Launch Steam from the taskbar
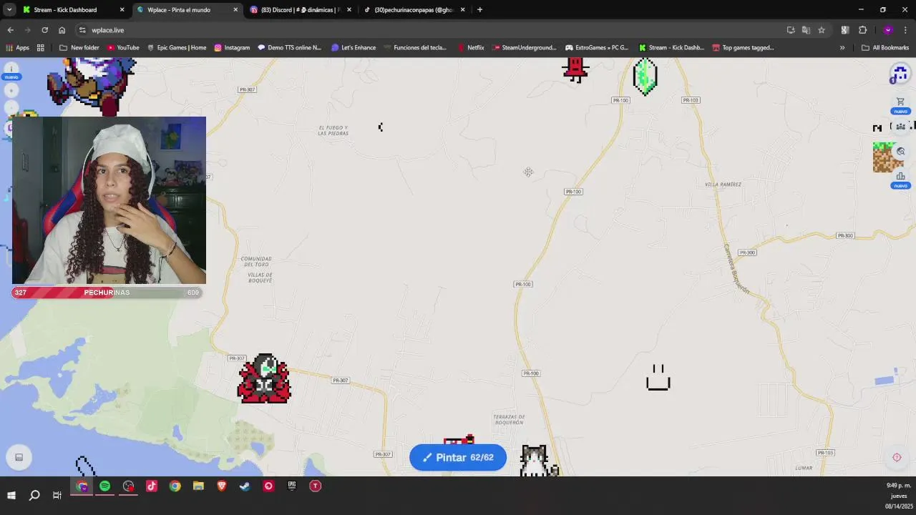Viewport: 916px width, 515px height. click(245, 486)
